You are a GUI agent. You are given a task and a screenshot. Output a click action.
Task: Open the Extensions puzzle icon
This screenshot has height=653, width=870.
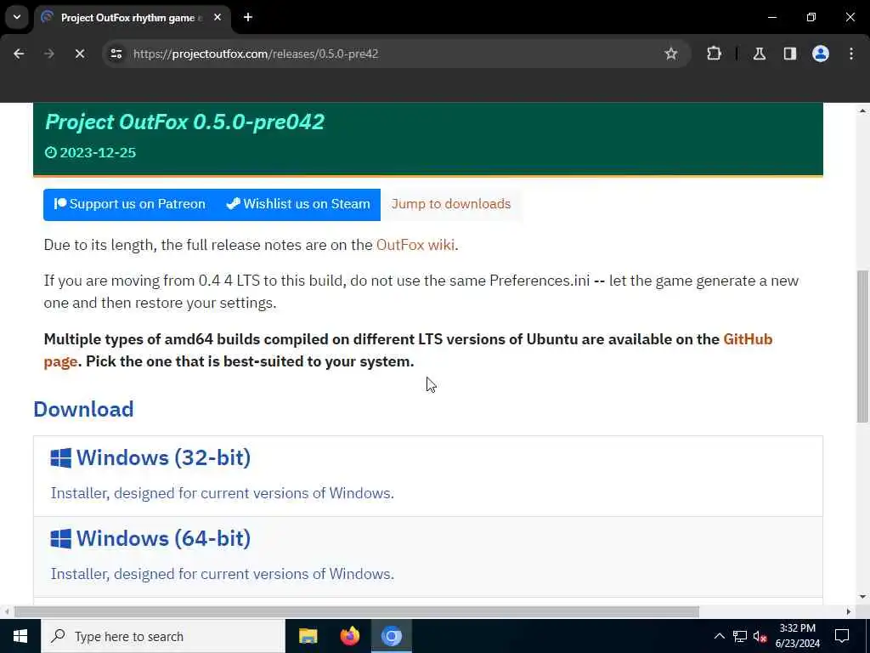pyautogui.click(x=714, y=54)
